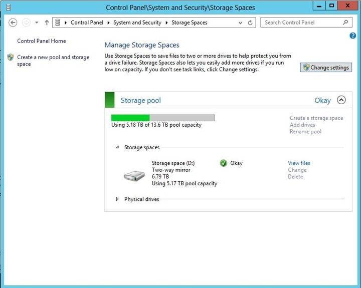This screenshot has height=288, width=361.
Task: Click the Storage space (D:) label
Action: pos(173,163)
